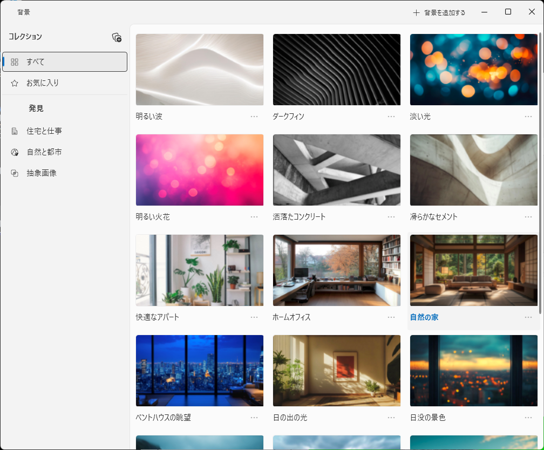Select the 滑らかなセメント curved cement thumbnail
The image size is (544, 450).
pyautogui.click(x=474, y=170)
